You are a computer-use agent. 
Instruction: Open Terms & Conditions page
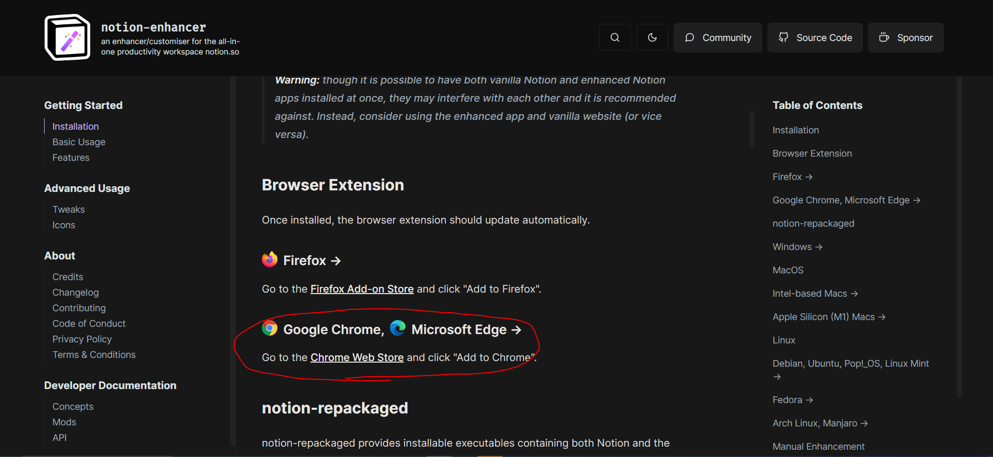click(x=94, y=355)
